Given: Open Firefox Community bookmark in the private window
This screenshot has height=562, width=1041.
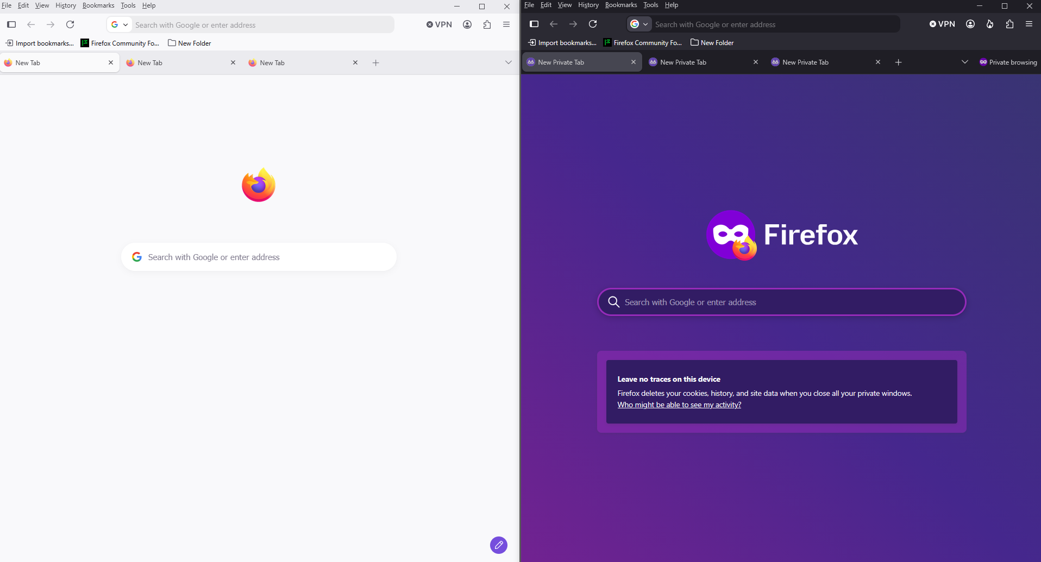Looking at the screenshot, I should point(643,42).
